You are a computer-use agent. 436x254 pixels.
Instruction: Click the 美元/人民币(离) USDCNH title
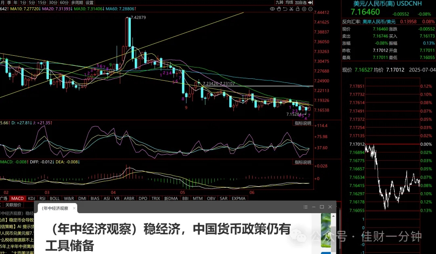click(387, 4)
